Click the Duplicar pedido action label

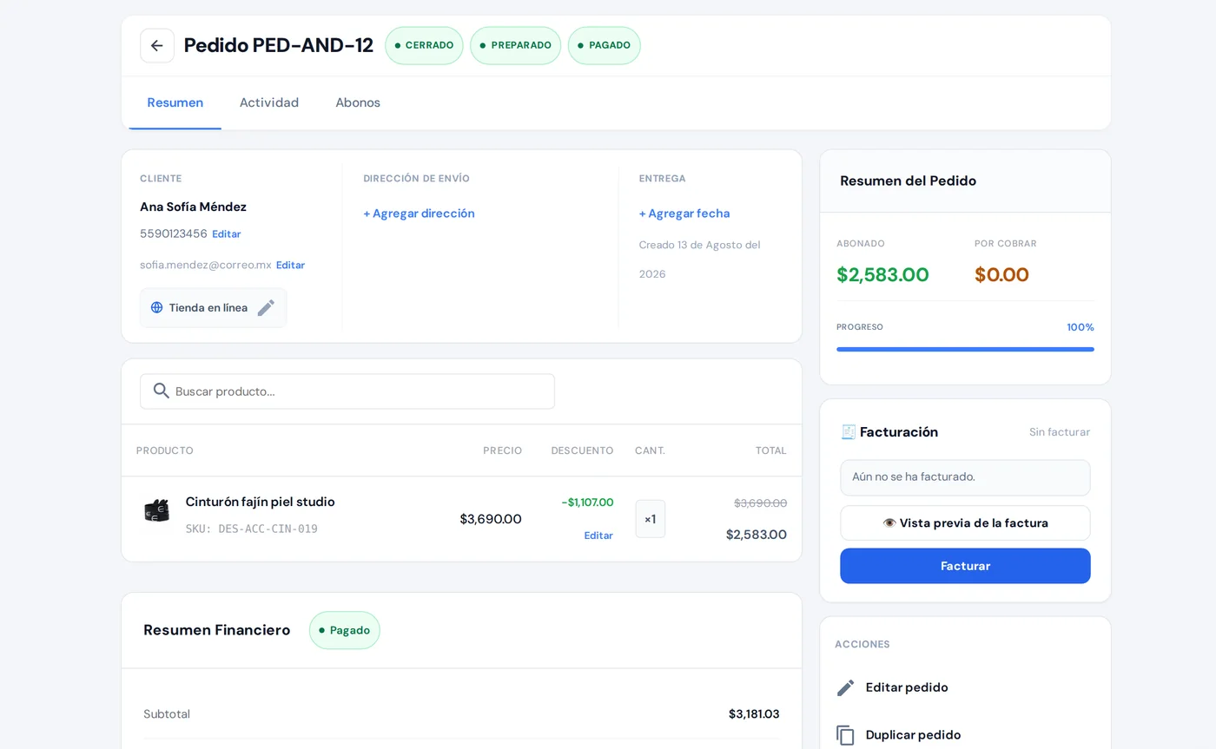tap(913, 735)
